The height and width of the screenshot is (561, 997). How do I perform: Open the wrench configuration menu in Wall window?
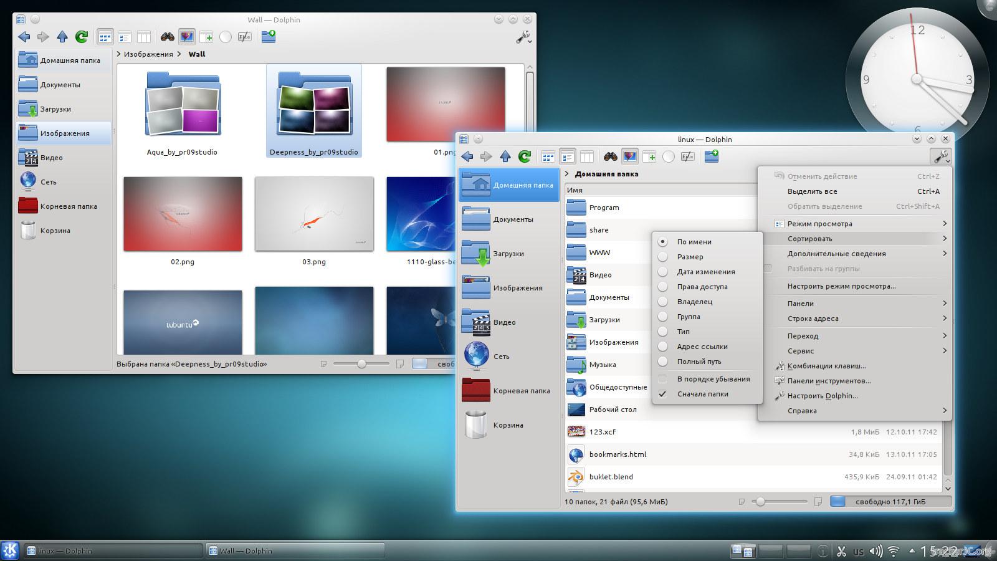[523, 37]
